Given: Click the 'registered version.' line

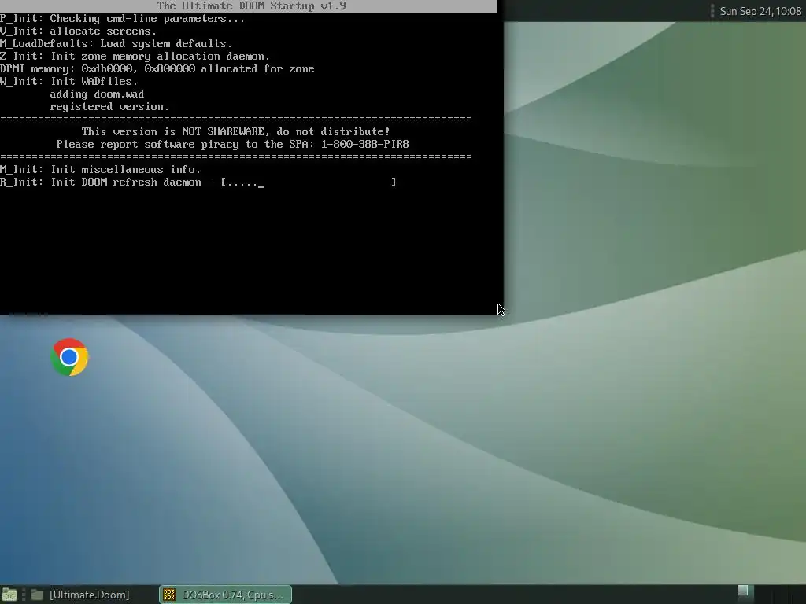Looking at the screenshot, I should click(109, 106).
